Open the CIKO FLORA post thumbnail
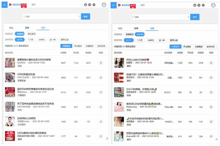 (10, 77)
